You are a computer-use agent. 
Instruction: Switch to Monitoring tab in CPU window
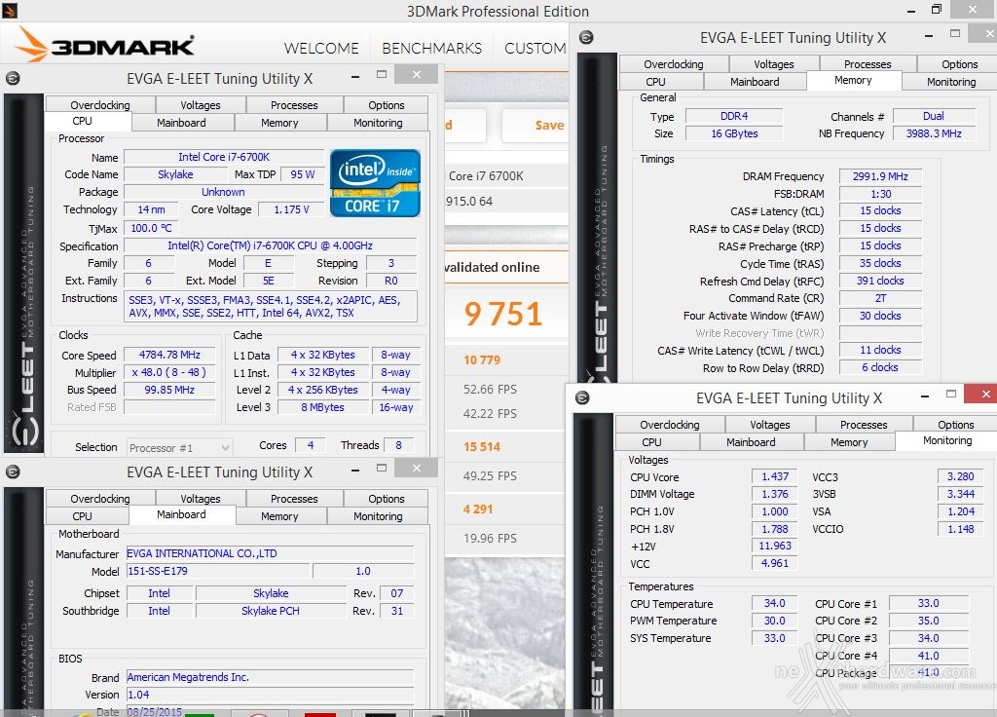(x=378, y=123)
